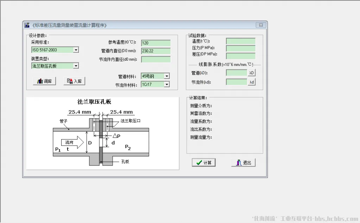Click the 差压(DP MPa) input field
360x223 pixels.
click(241, 56)
